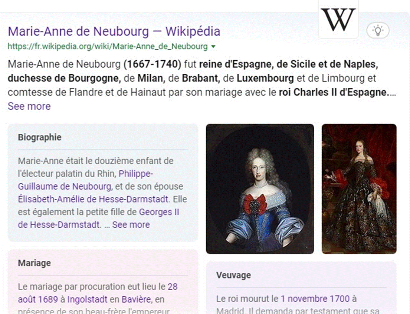Follow the Philippe-Guillaume de Neubourg link
The height and width of the screenshot is (314, 410).
[x=85, y=180]
